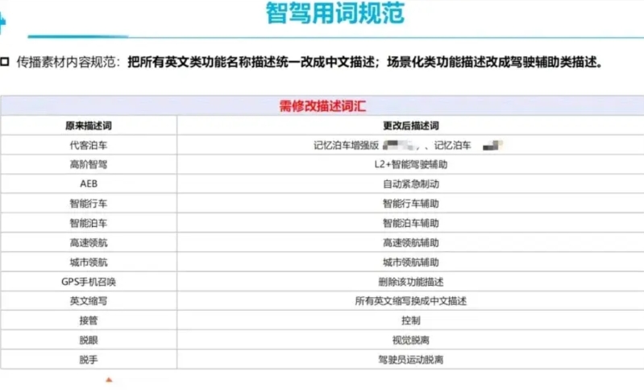644x392 pixels.
Task: Click the cell 所有英文缩写换成中文描述
Action: [411, 301]
